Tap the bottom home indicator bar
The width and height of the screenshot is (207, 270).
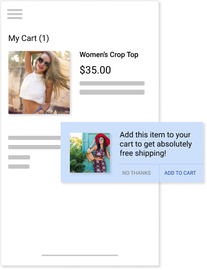point(80,255)
